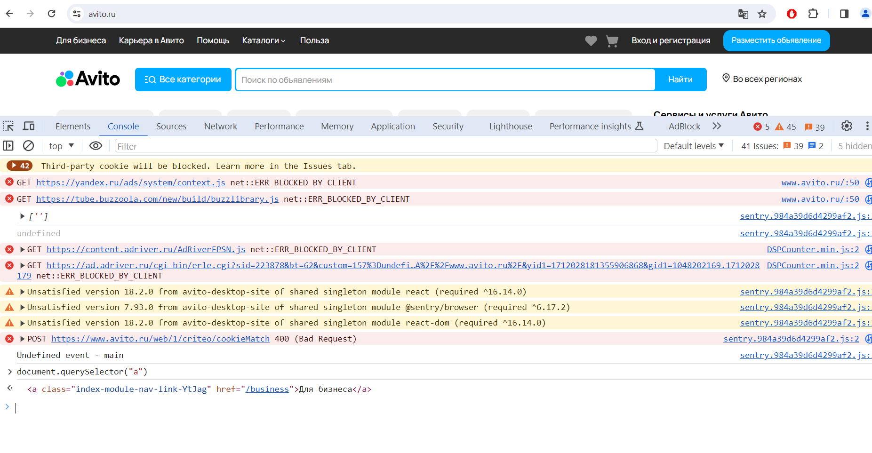
Task: Reload the avito.ru page
Action: (52, 14)
